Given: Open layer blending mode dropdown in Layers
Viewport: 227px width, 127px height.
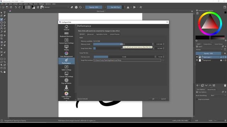Looking at the screenshot, I should tap(209, 50).
